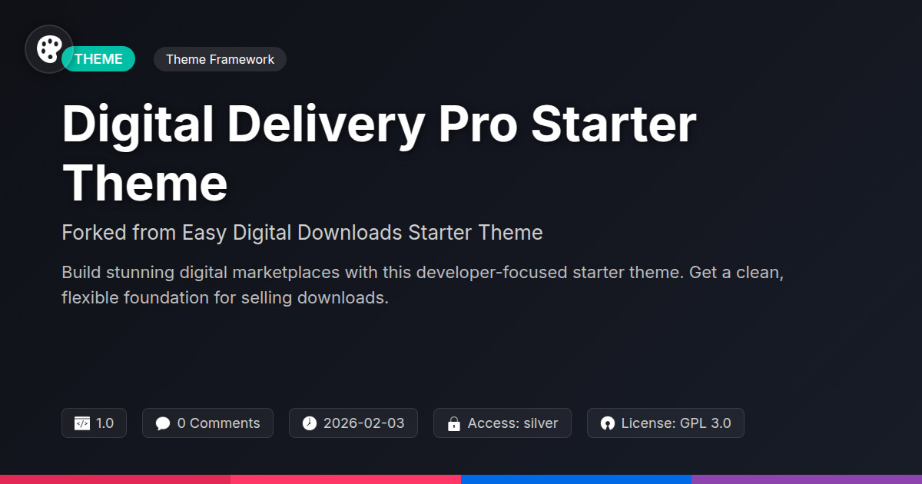Click the version code icon
Image resolution: width=922 pixels, height=484 pixels.
(x=82, y=423)
